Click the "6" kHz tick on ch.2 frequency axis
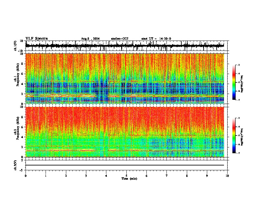The height and width of the screenshot is (197, 256). tap(23, 127)
